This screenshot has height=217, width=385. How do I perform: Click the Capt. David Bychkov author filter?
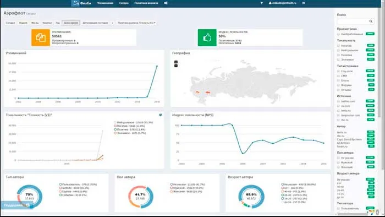pos(349,139)
